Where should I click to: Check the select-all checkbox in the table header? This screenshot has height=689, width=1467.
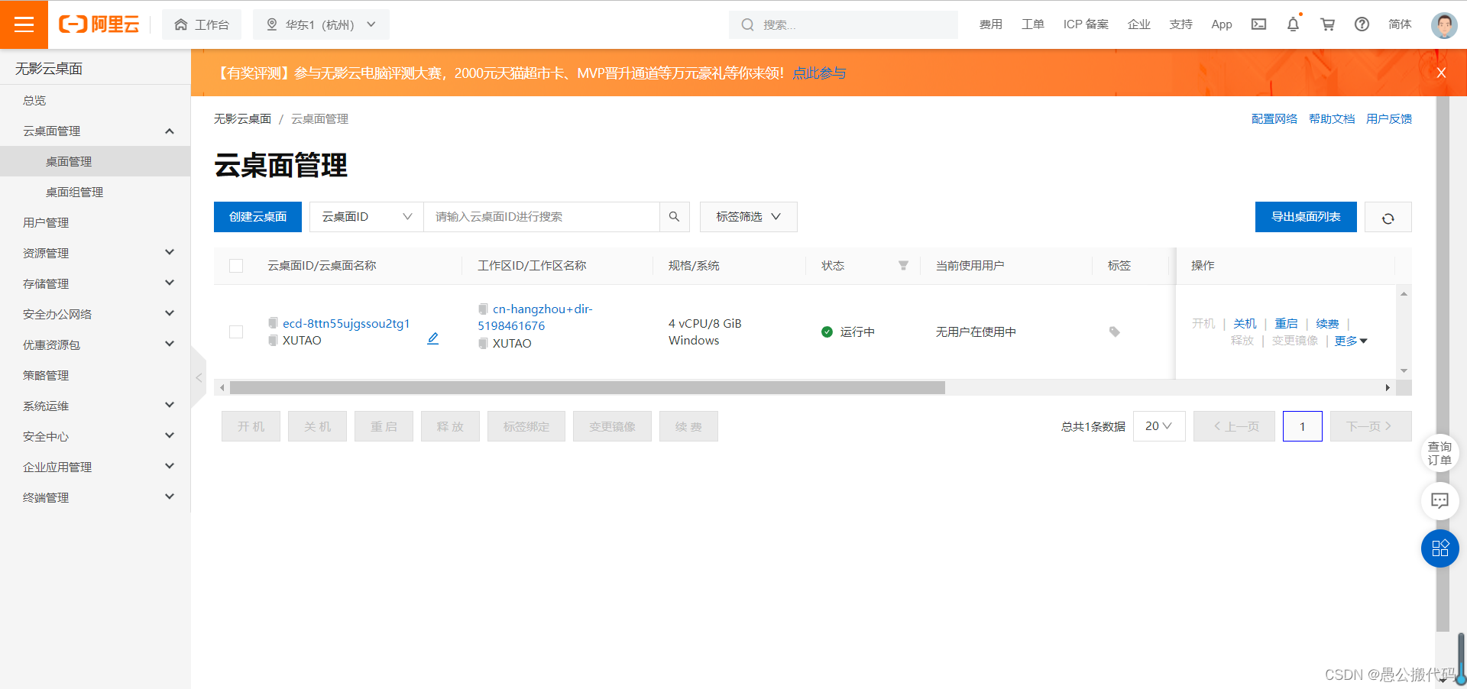236,266
